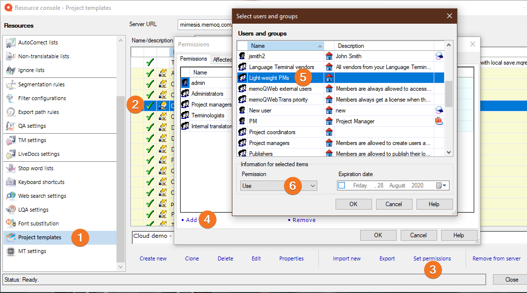Click the Terminologists group icon in Permissions

click(185, 115)
